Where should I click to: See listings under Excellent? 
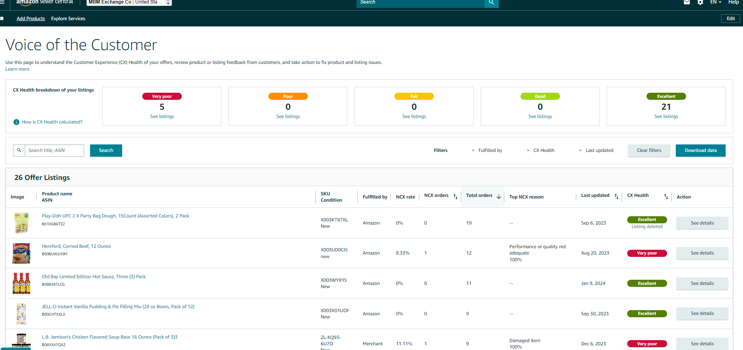pos(666,116)
